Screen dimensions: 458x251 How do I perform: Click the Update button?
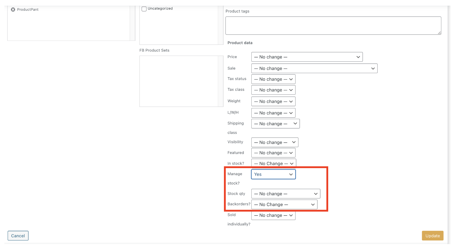click(433, 236)
